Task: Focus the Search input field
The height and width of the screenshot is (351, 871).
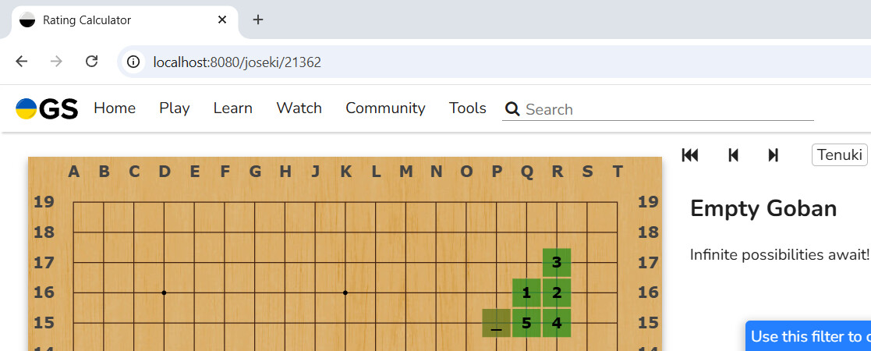Action: 667,109
